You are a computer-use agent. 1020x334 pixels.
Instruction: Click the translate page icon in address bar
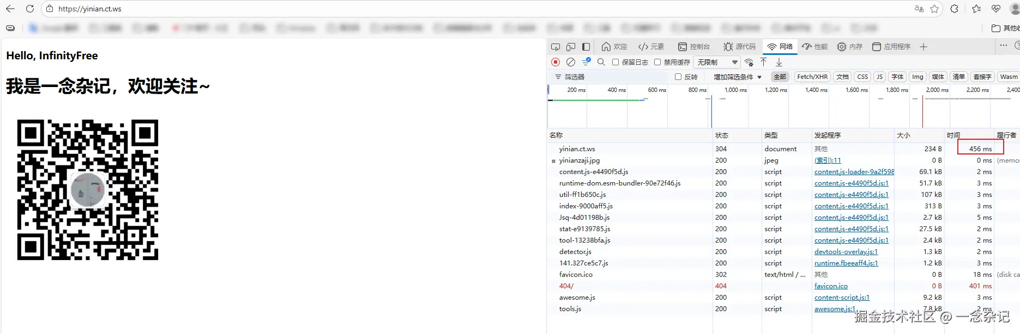[x=919, y=9]
